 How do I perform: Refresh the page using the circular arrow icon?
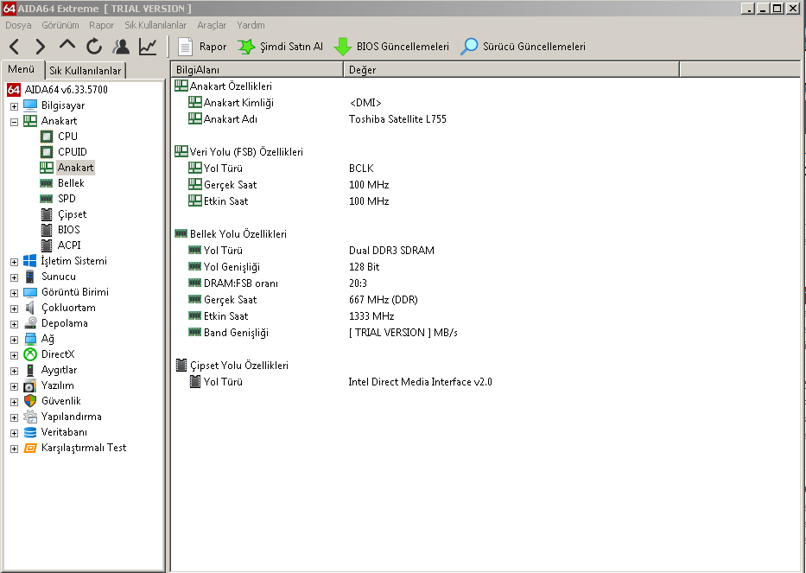coord(94,47)
